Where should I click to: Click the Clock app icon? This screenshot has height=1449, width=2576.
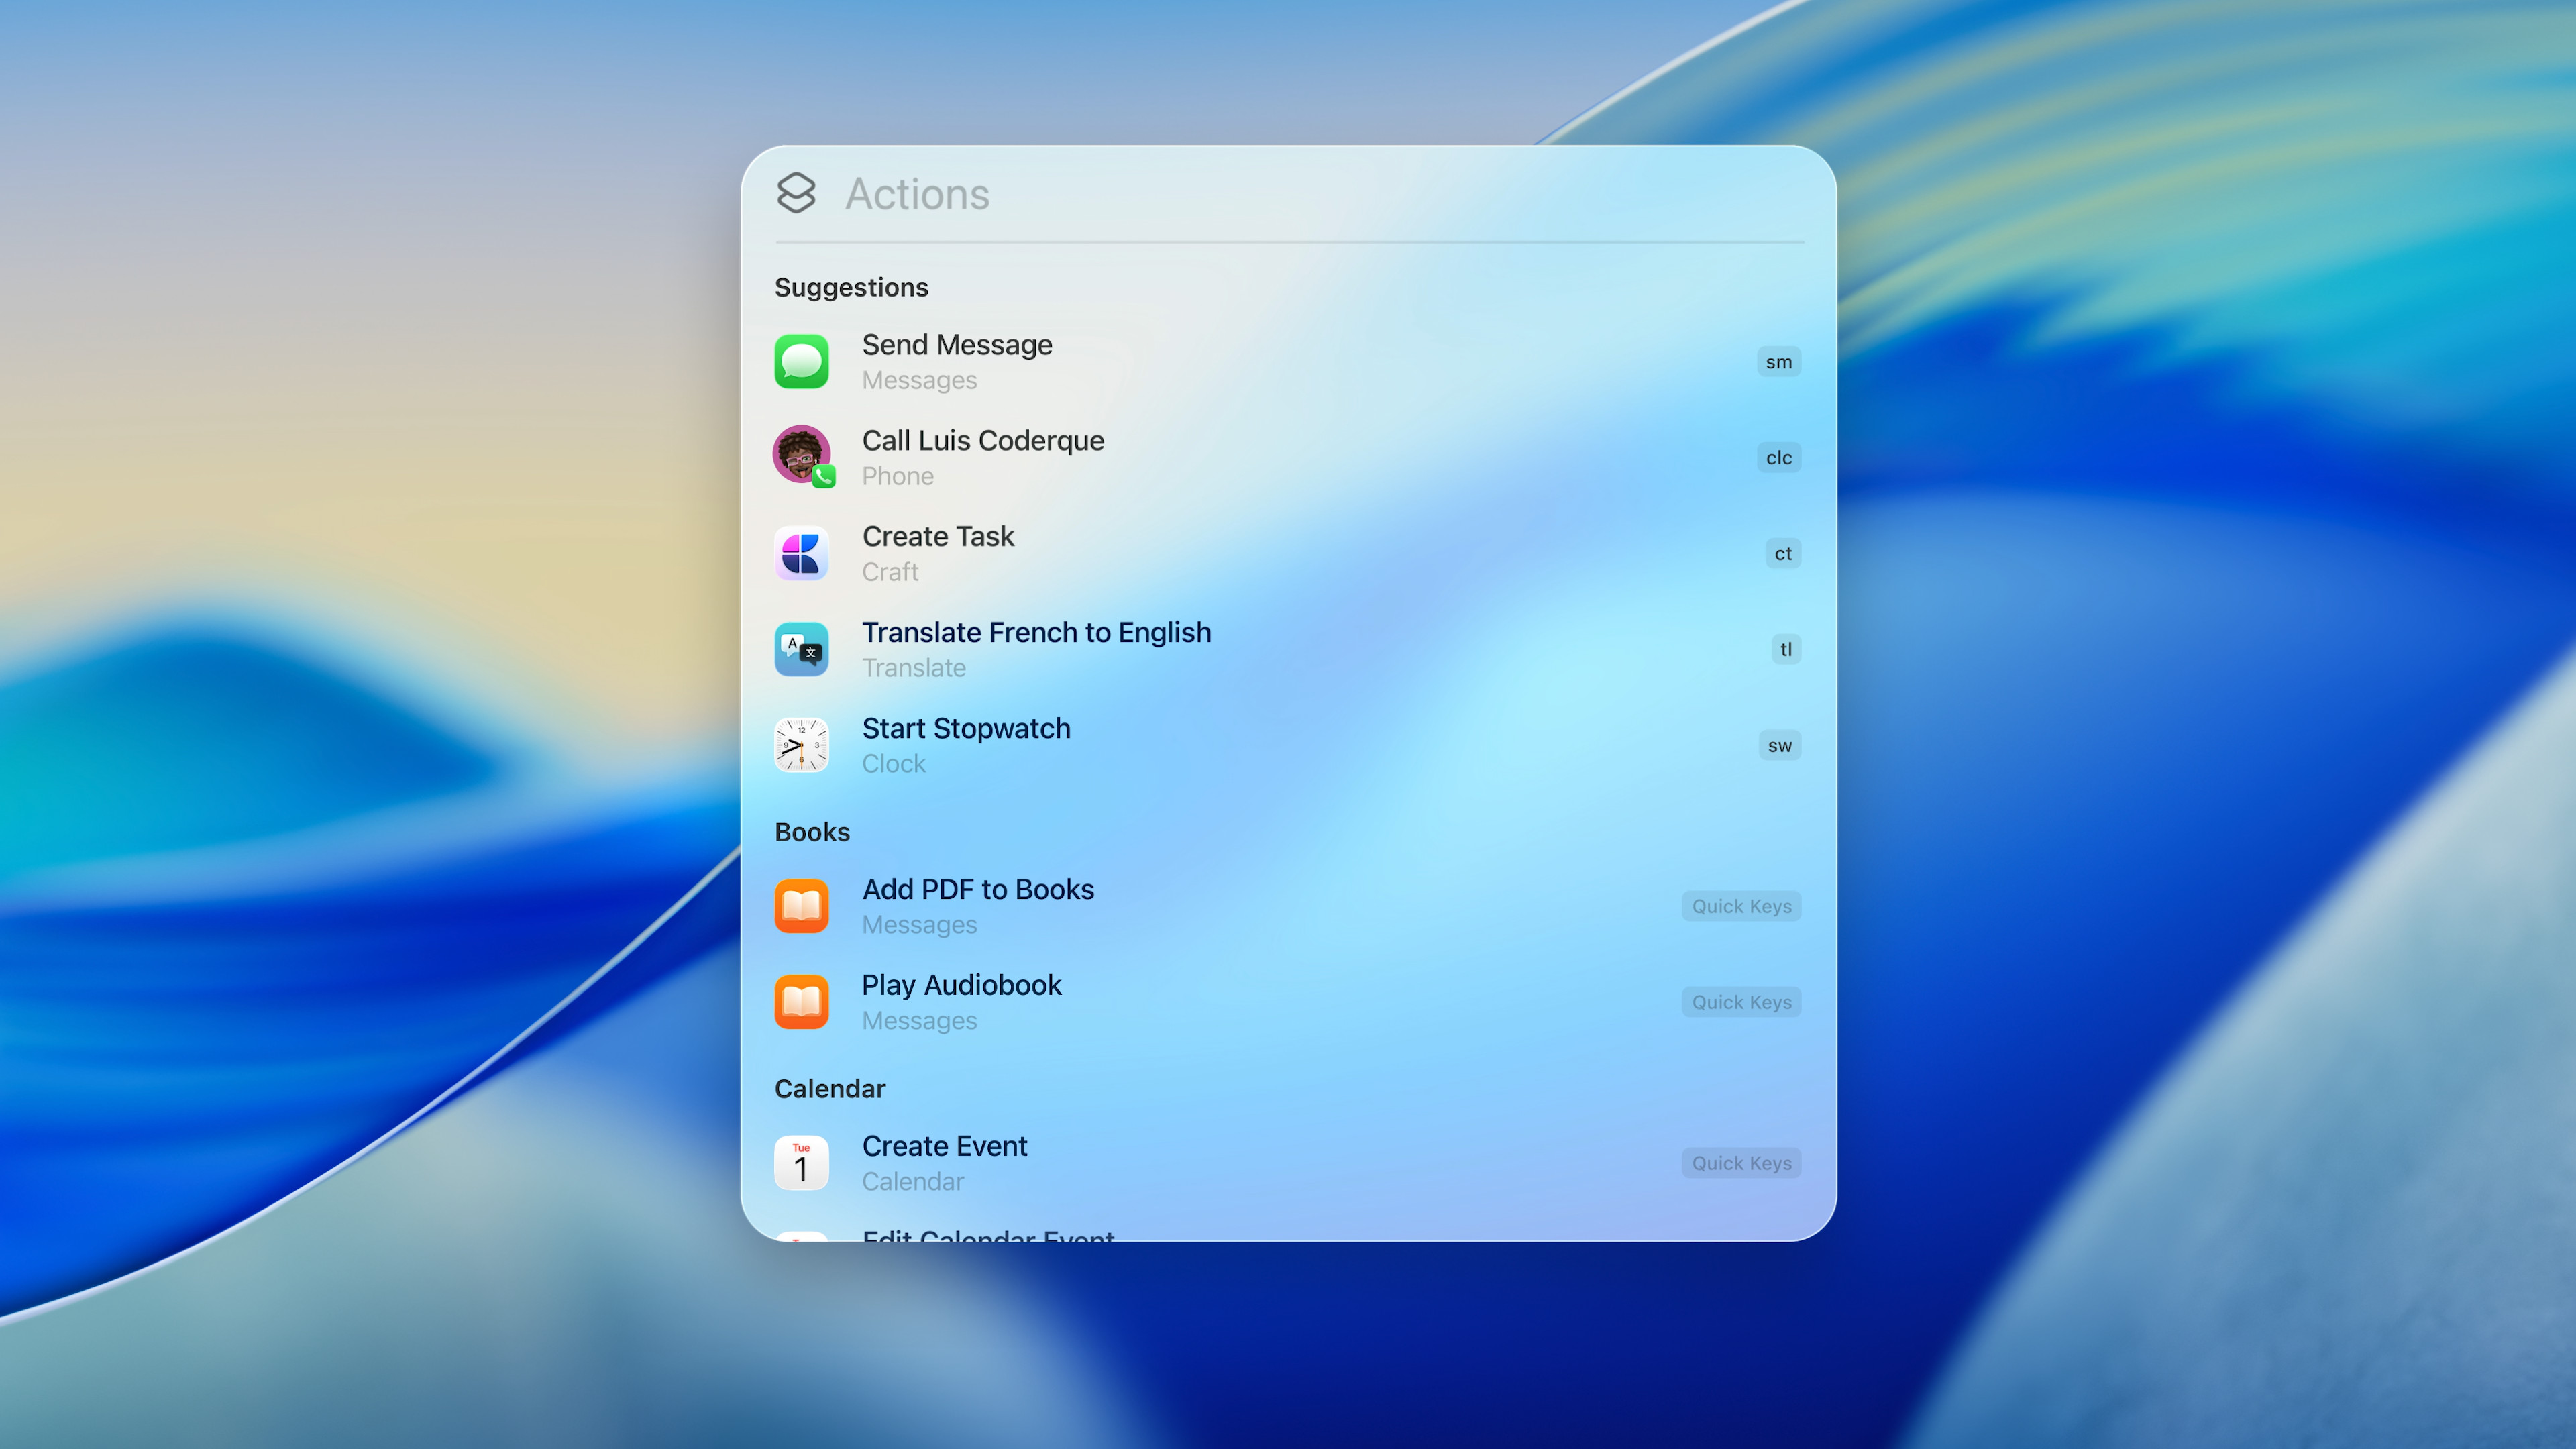(x=801, y=745)
